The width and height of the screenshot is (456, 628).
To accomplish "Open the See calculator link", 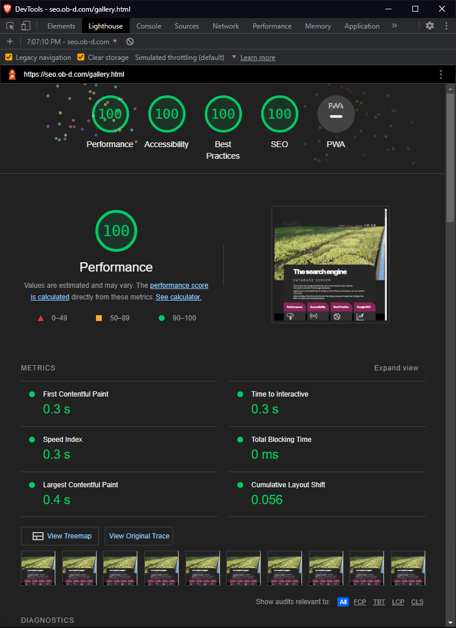I will (x=179, y=297).
